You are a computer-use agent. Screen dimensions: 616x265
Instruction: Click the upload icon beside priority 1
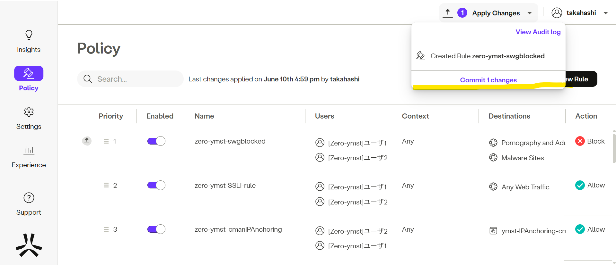tap(87, 141)
